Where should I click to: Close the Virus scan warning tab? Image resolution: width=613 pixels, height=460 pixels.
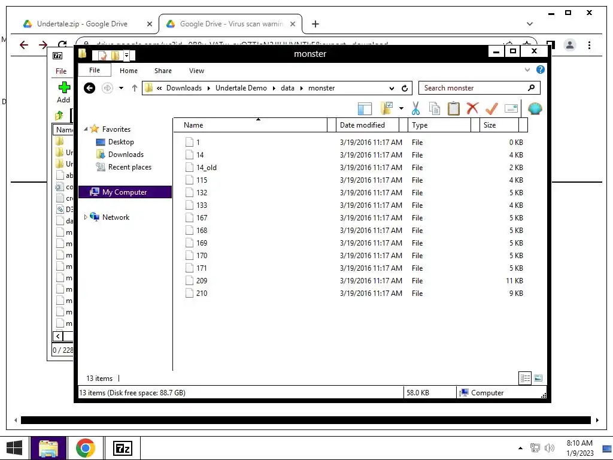tap(293, 24)
